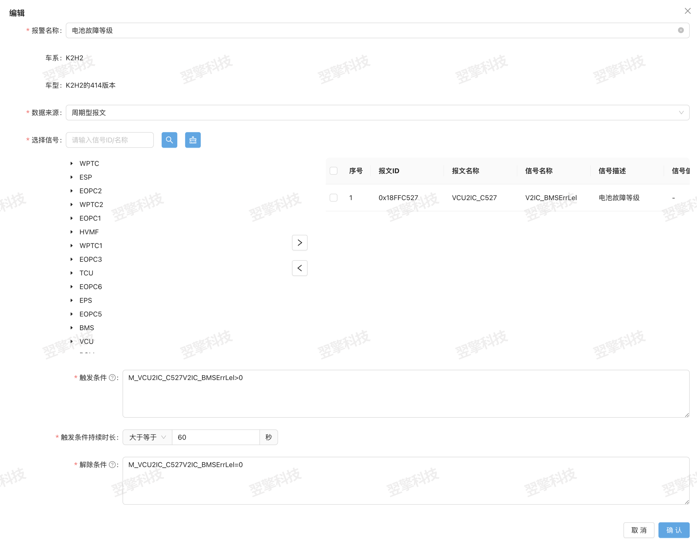Expand the BMS tree node
The image size is (697, 544).
(x=71, y=328)
